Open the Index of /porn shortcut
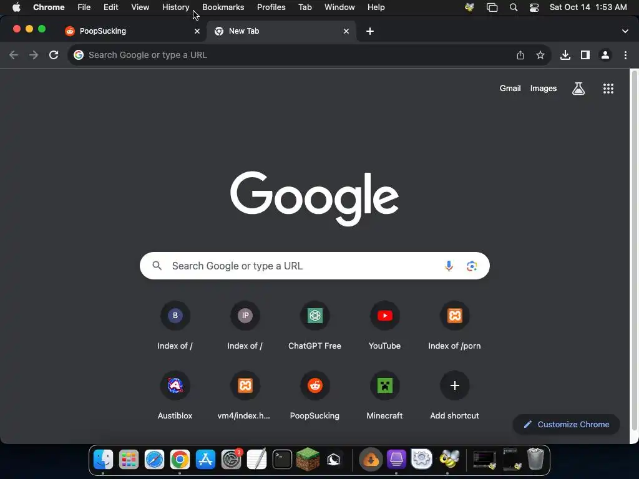 (454, 326)
